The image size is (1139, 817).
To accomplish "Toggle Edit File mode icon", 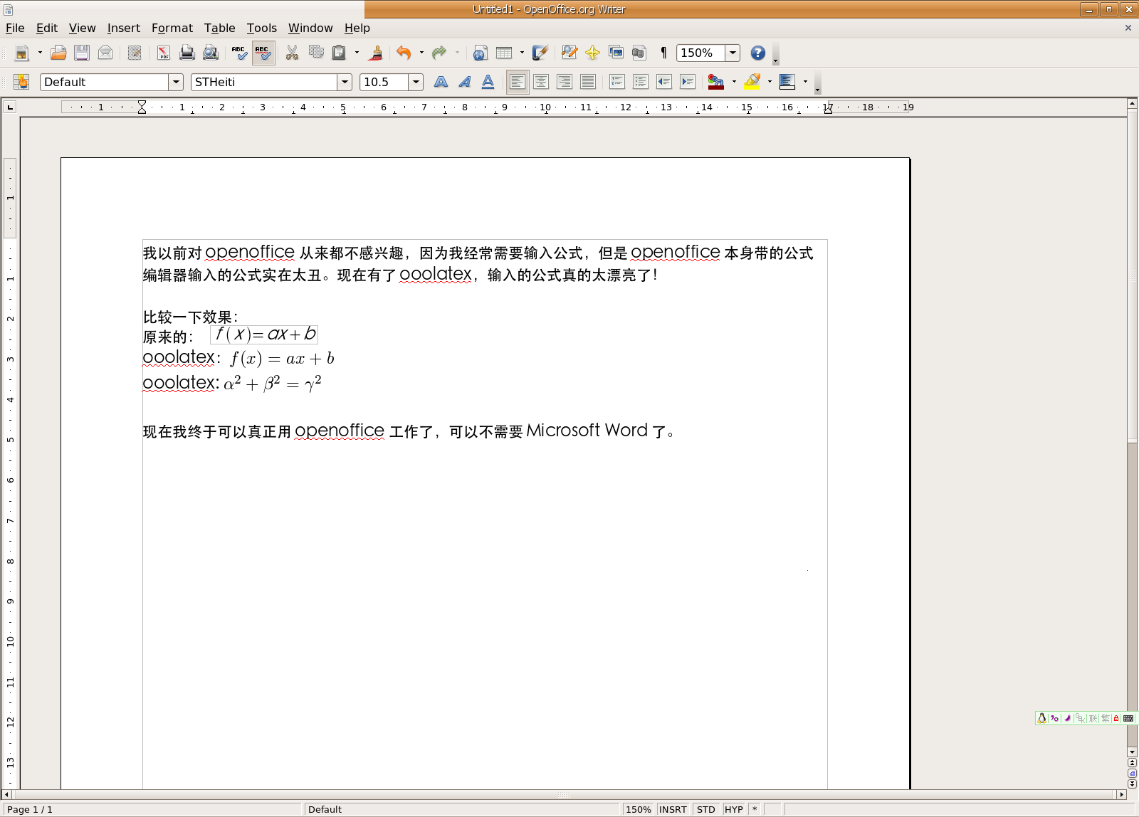I will [x=135, y=53].
